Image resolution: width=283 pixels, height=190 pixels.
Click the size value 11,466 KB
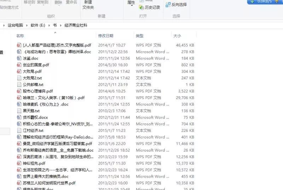point(185,143)
